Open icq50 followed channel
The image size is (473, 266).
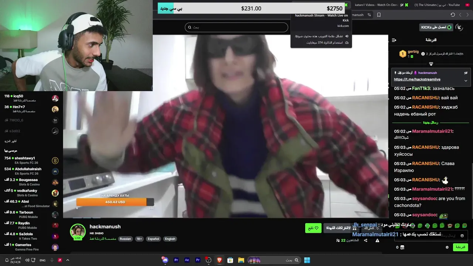pyautogui.click(x=31, y=98)
